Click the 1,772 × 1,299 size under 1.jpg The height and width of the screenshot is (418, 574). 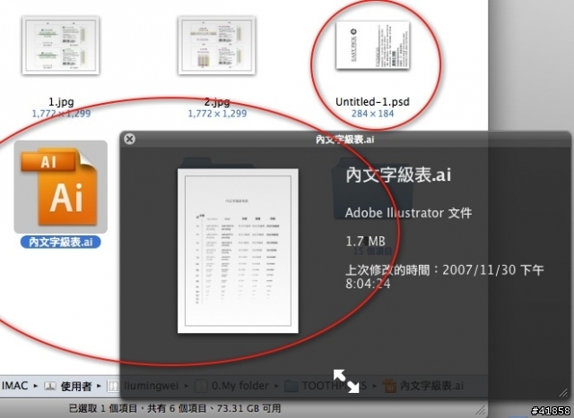tap(61, 114)
